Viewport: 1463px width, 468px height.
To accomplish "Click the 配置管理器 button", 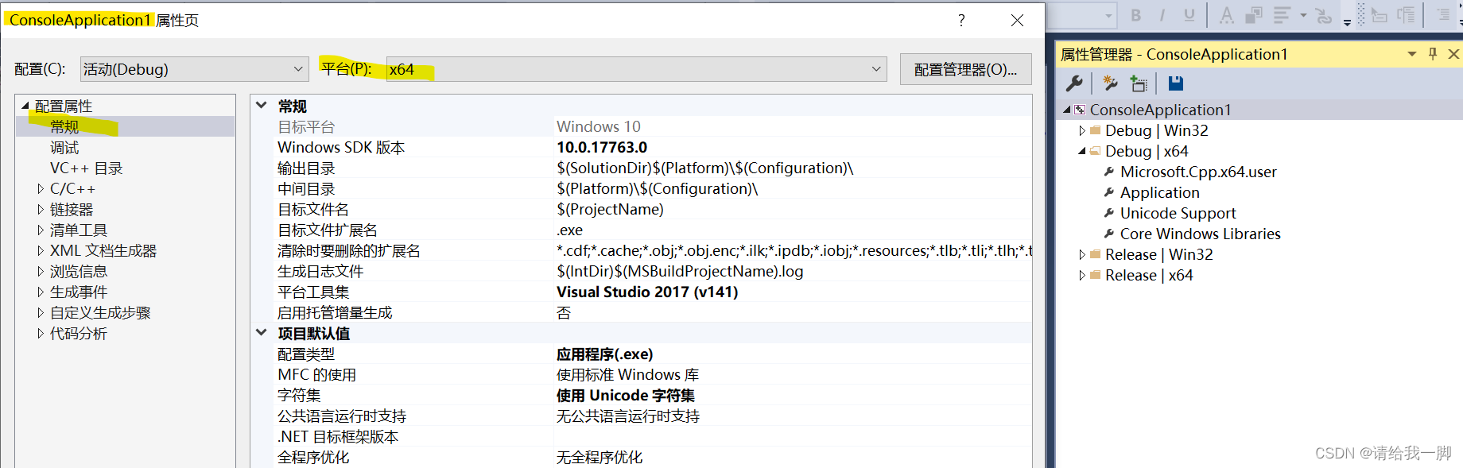I will click(x=965, y=69).
